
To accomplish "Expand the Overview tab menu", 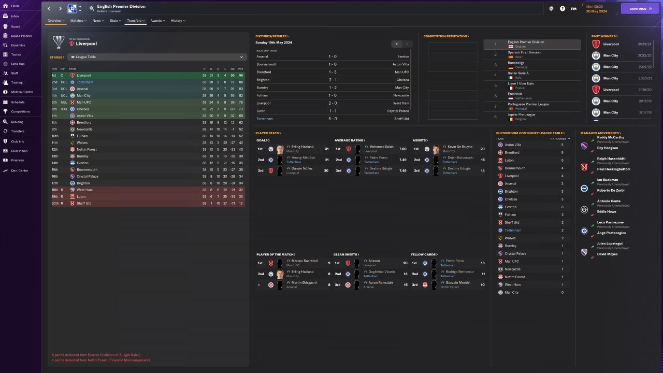I will point(56,21).
